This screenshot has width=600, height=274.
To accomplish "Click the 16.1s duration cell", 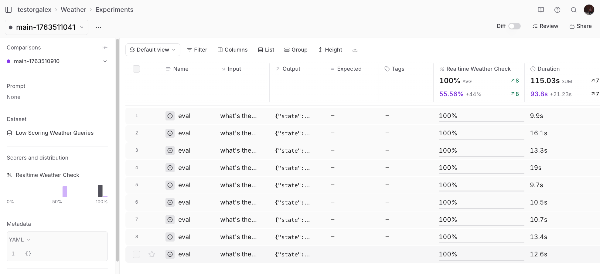I will [539, 133].
